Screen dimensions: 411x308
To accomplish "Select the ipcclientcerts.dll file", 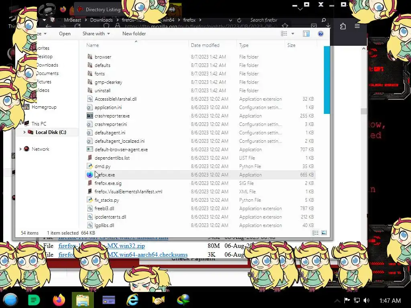I will tap(110, 217).
